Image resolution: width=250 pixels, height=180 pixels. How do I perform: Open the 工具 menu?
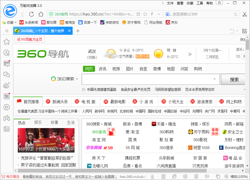pyautogui.click(x=200, y=3)
